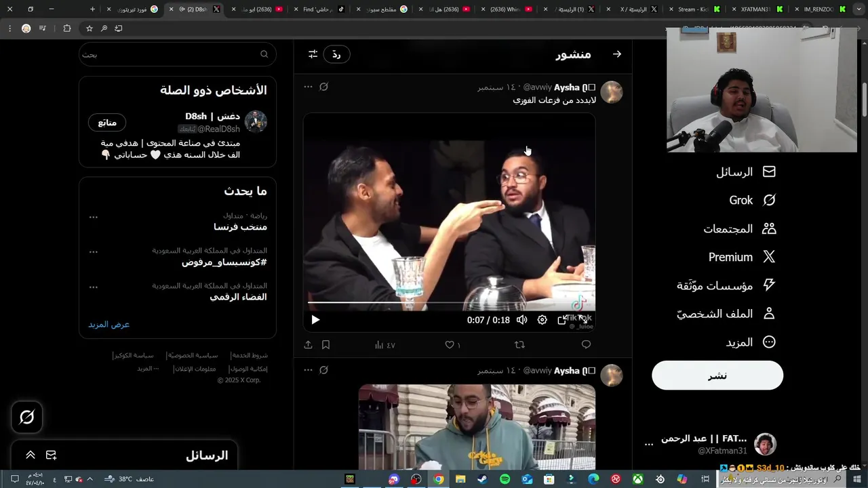
Task: Click Grok icon on first Aysha post
Action: click(x=324, y=87)
